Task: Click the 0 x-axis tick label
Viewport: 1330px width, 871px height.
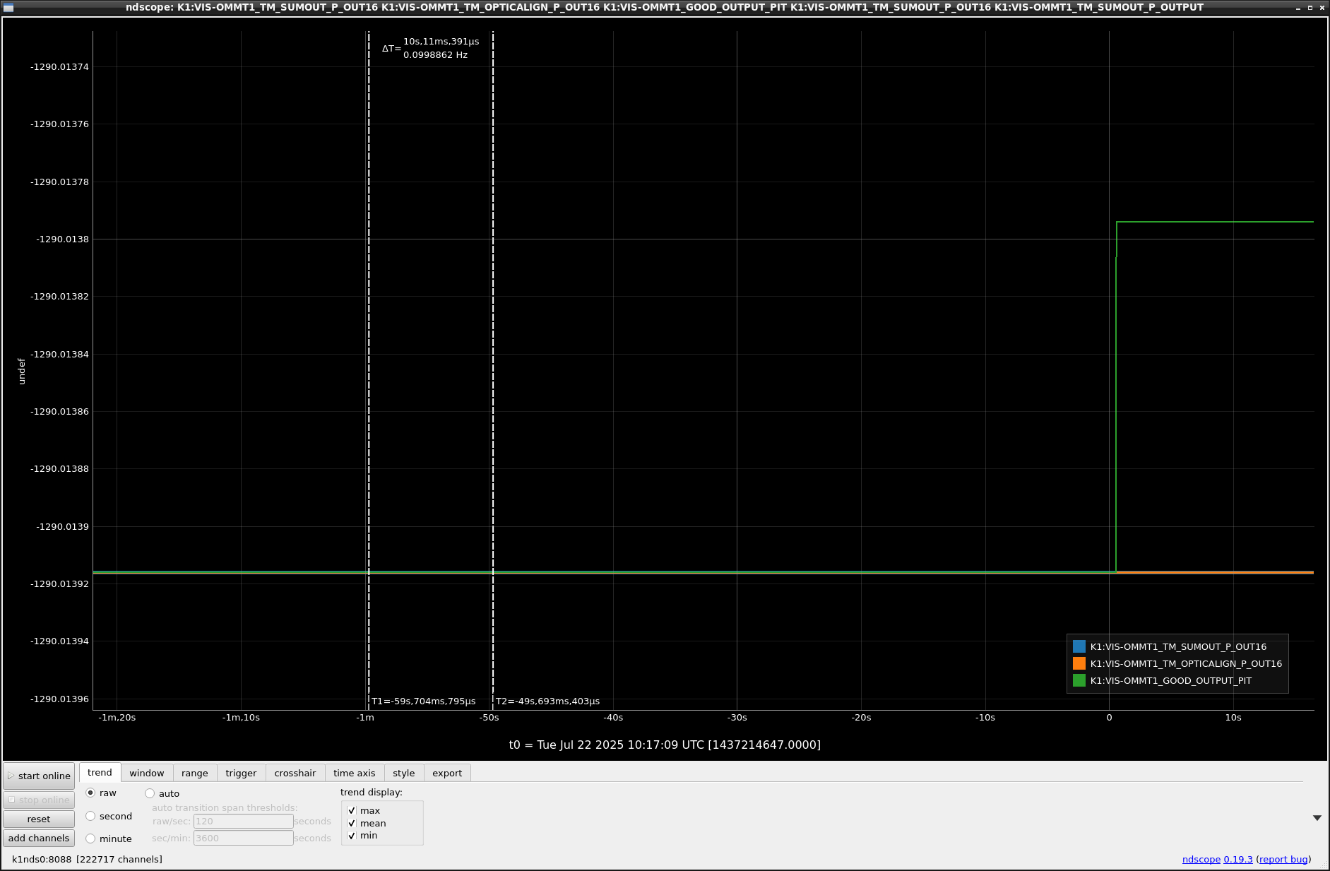Action: click(x=1109, y=717)
